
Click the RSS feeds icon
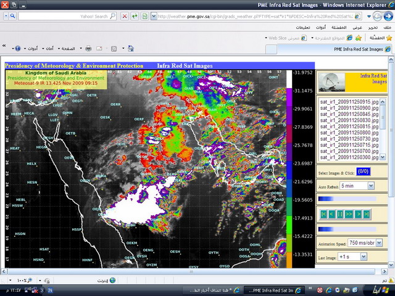(114, 48)
